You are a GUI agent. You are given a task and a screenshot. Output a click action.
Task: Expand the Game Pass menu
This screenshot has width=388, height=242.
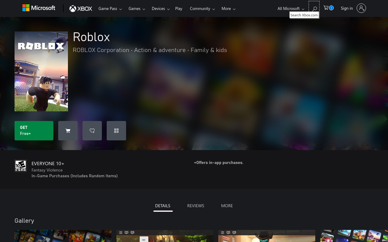(110, 9)
